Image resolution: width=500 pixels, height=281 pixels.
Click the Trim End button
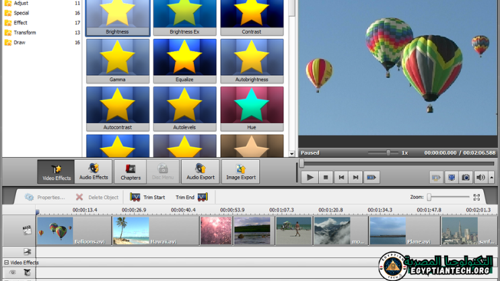(192, 197)
